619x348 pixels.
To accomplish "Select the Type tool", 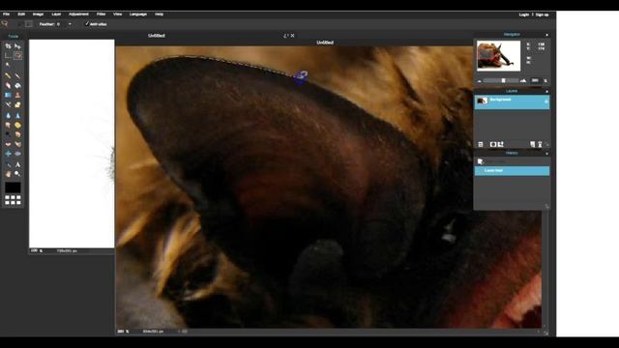I will [17, 164].
